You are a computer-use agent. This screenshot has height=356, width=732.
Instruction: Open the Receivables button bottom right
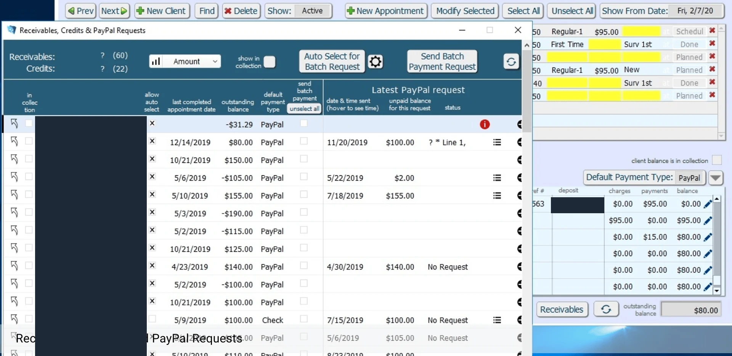tap(562, 309)
